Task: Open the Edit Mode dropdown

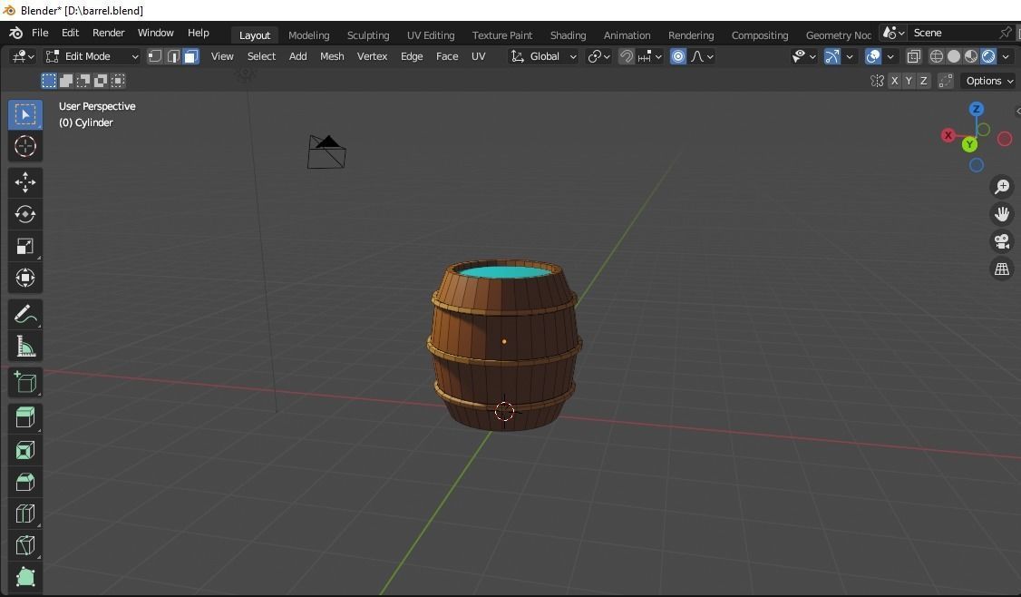Action: click(x=92, y=56)
